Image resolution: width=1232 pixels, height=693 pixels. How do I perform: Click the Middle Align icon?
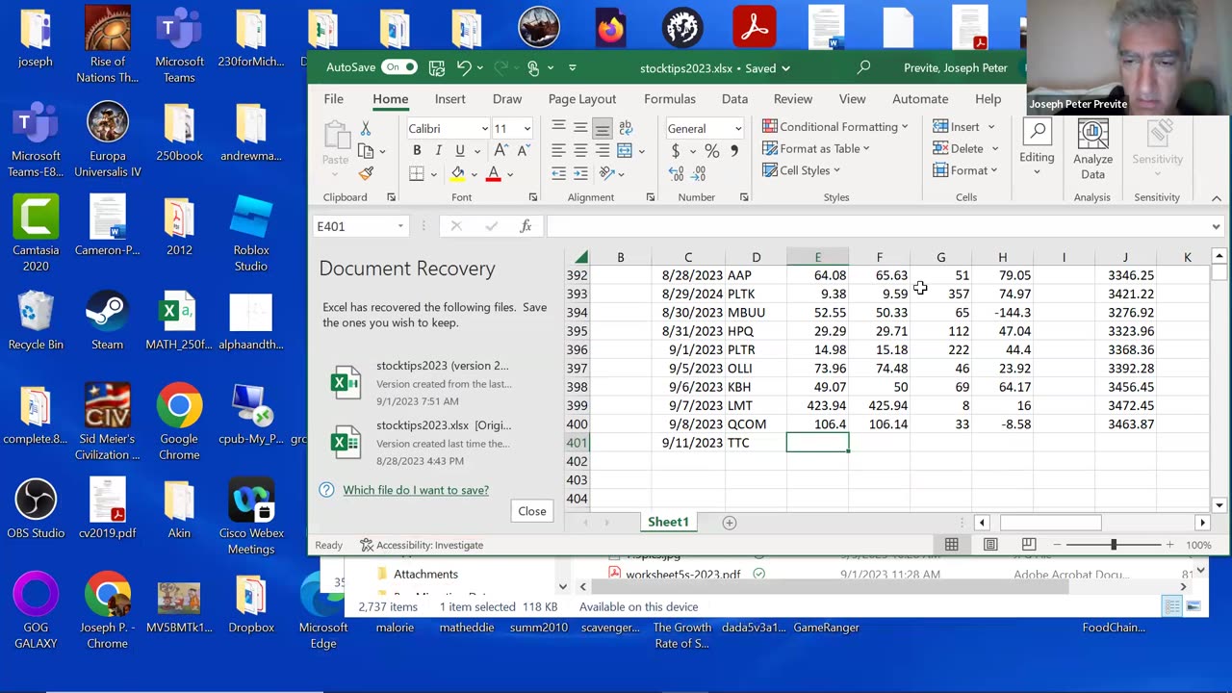tap(580, 127)
